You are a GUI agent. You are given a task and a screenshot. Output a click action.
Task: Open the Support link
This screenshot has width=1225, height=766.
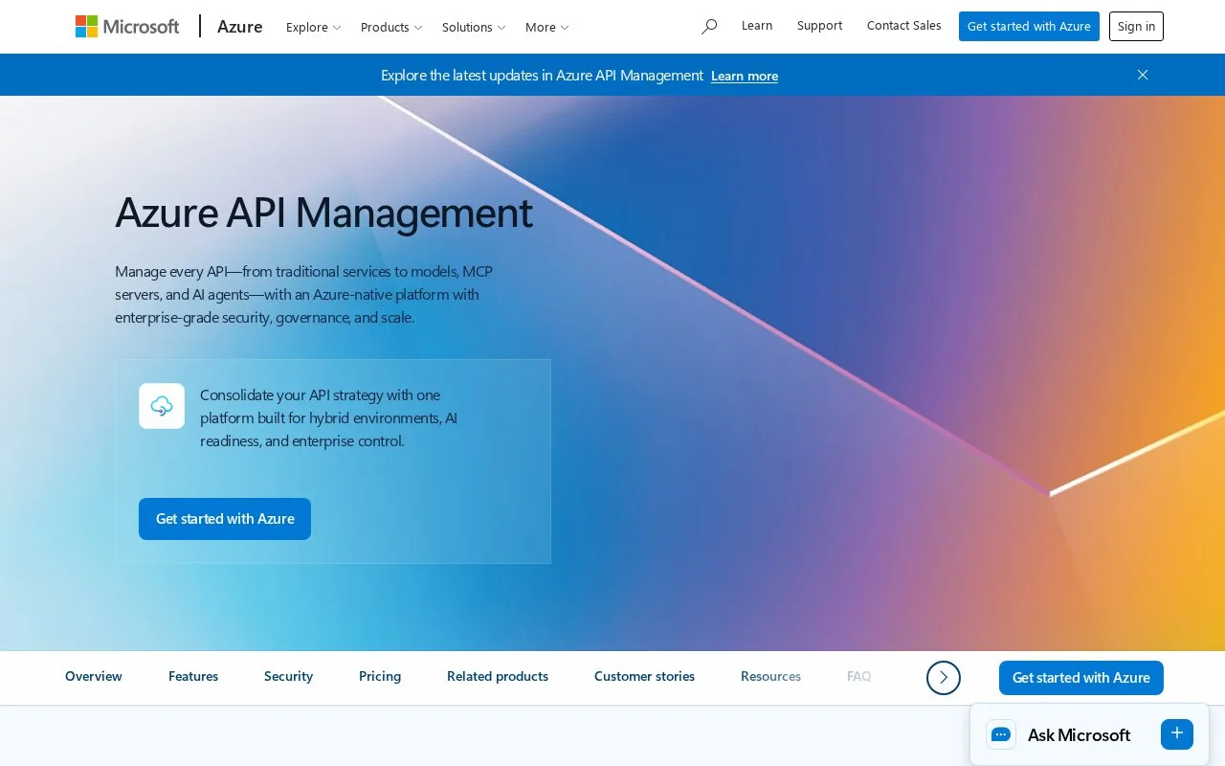pos(820,26)
